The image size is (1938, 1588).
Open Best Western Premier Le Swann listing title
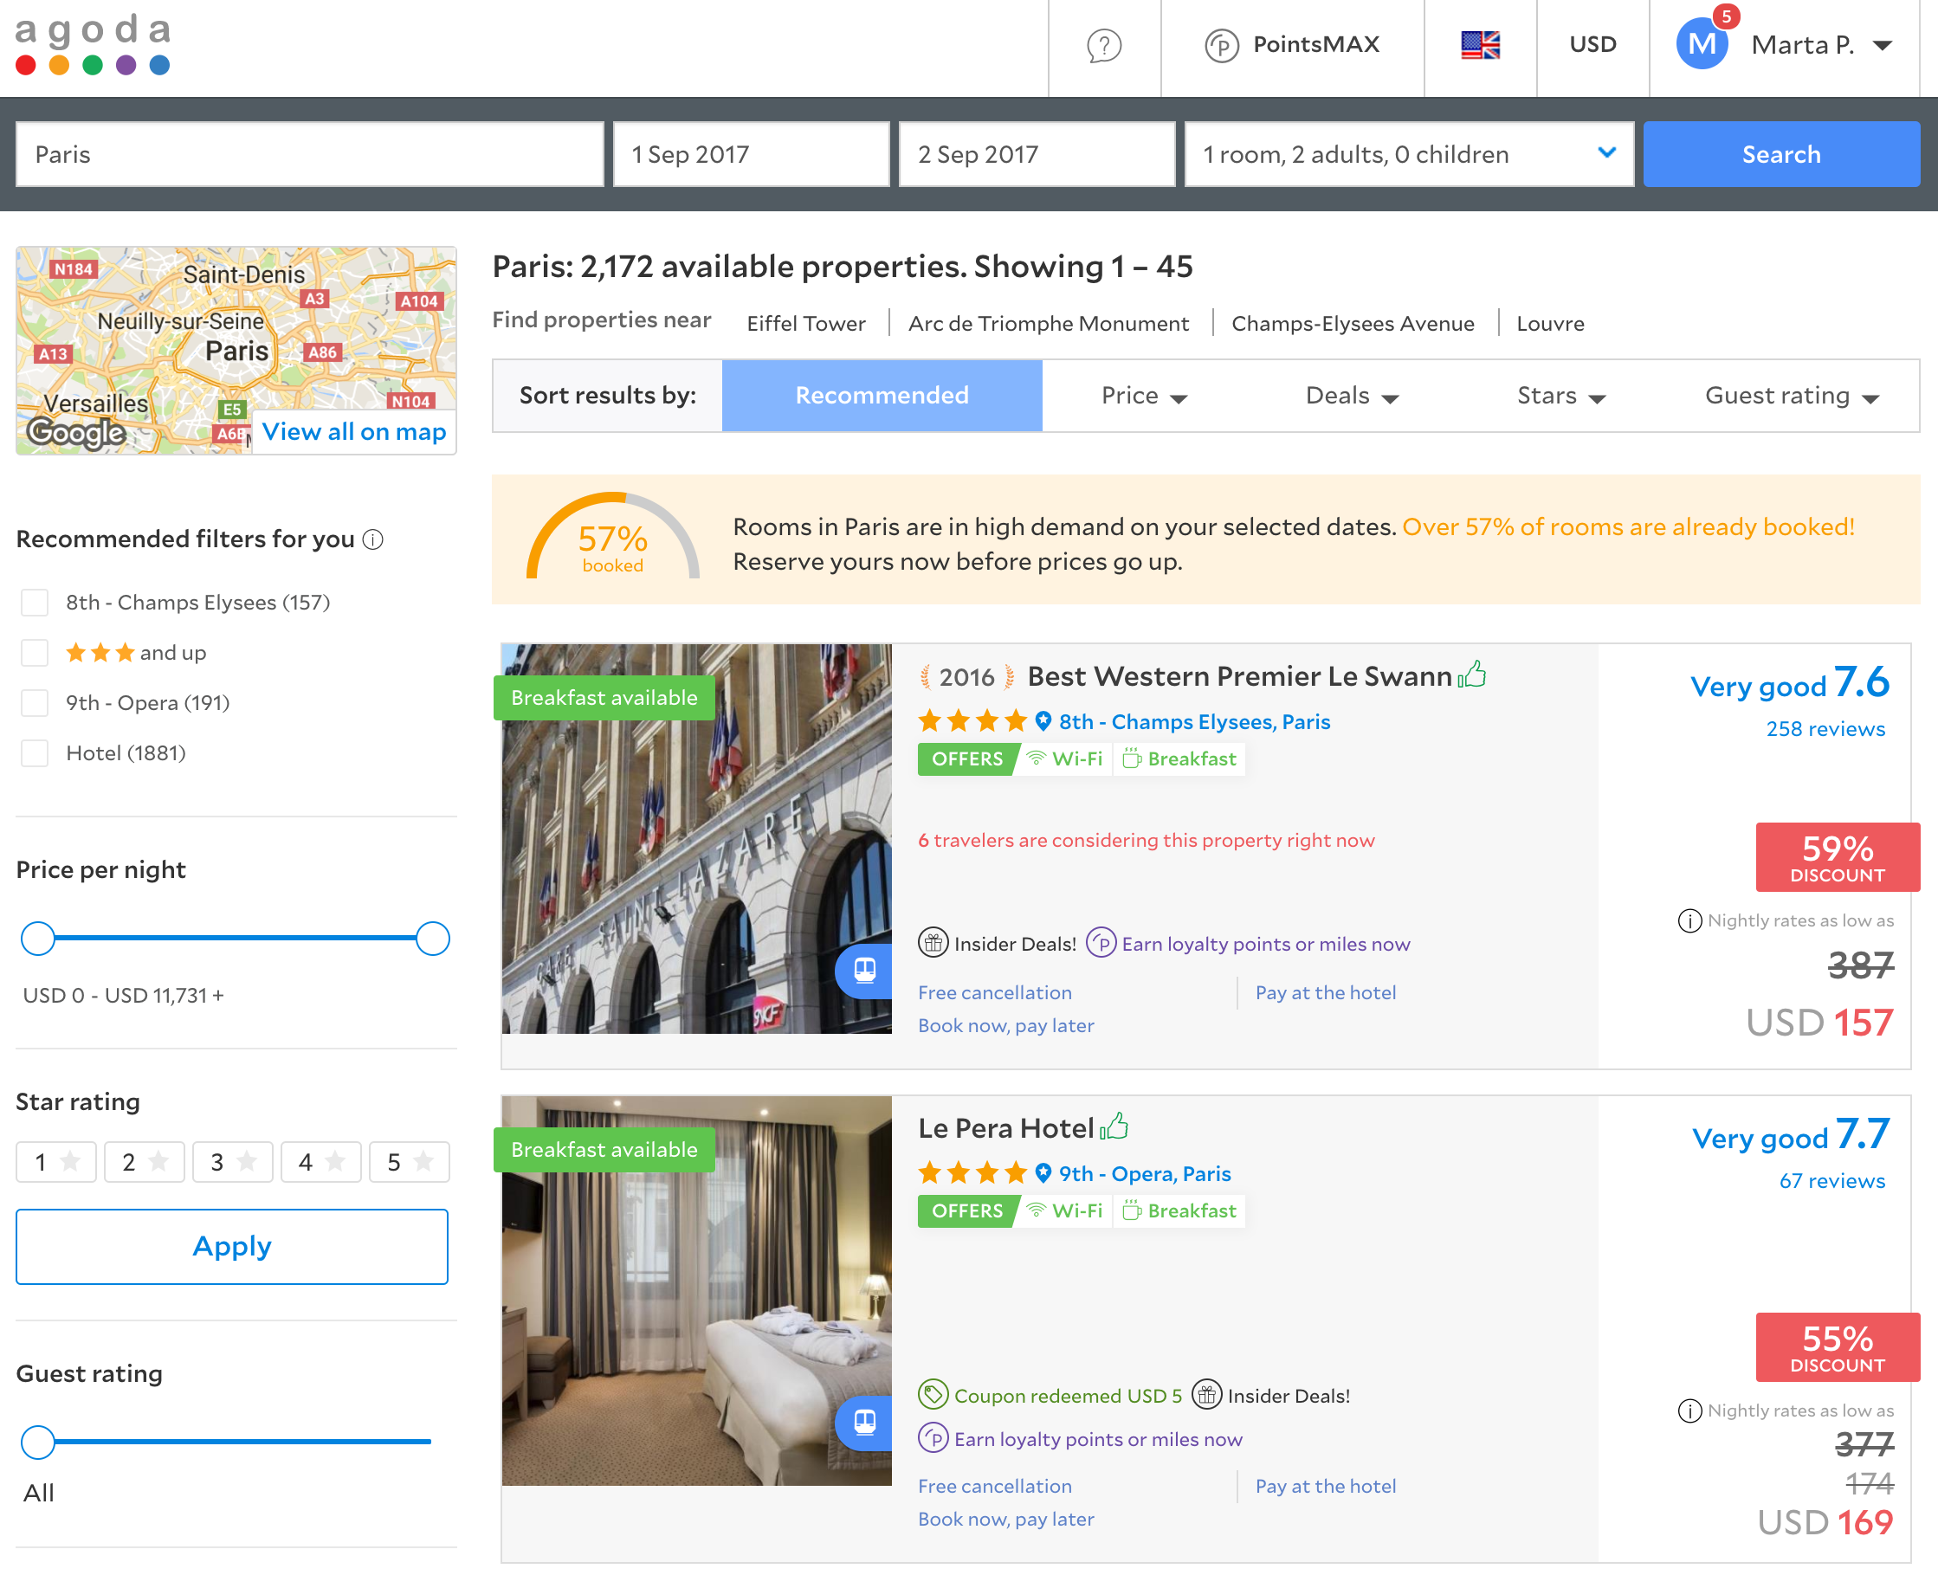[1239, 676]
